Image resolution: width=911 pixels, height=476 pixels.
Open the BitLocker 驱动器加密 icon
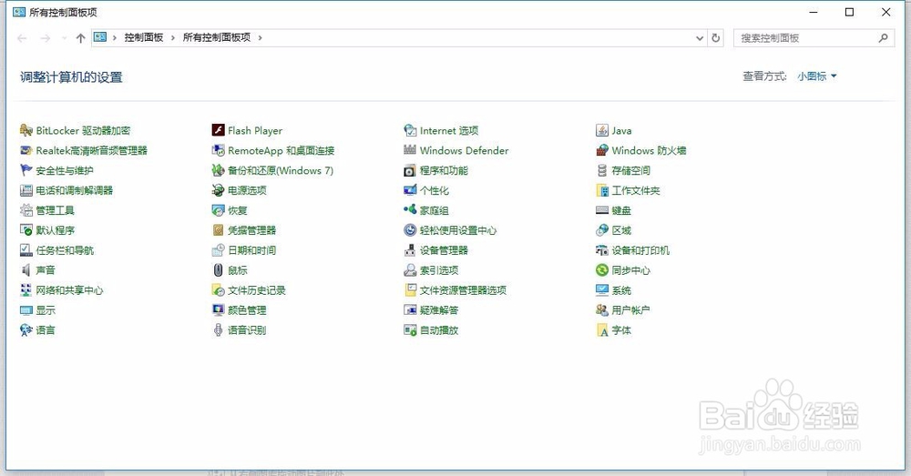tap(26, 131)
